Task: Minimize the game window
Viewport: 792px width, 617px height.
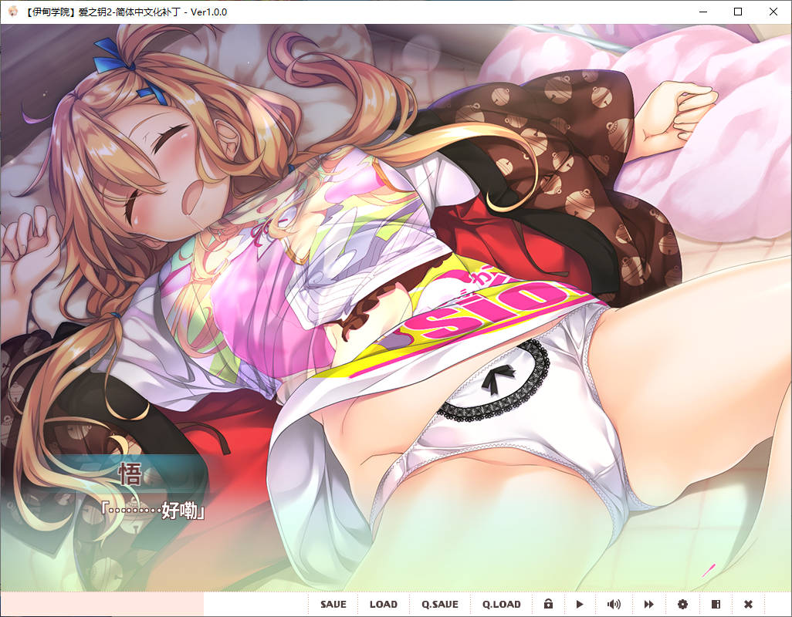Action: [x=702, y=12]
